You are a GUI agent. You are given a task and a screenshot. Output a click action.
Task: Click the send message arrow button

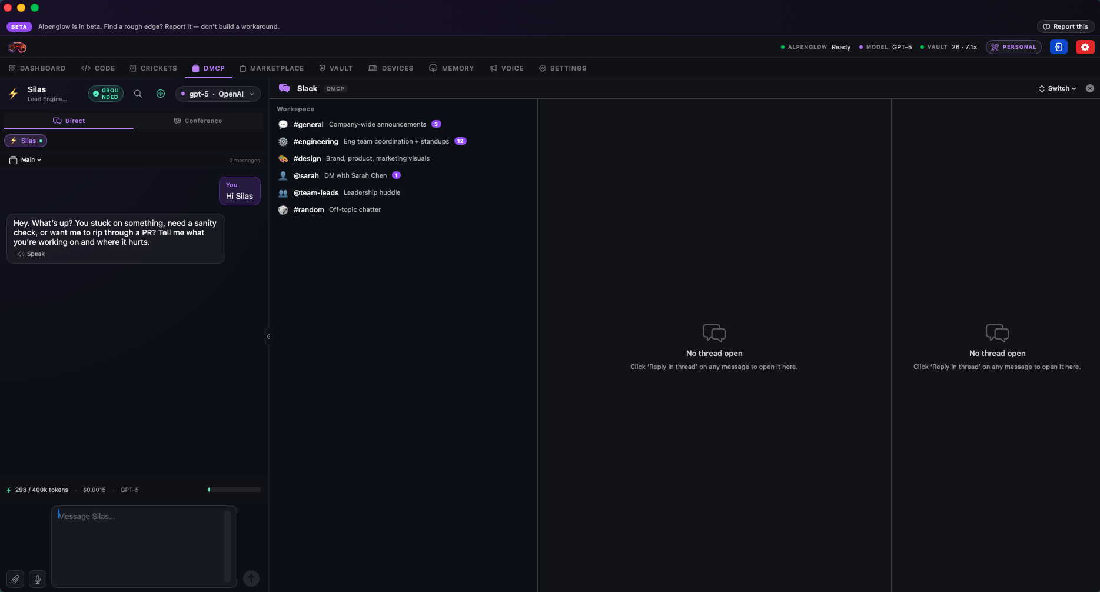(x=251, y=578)
